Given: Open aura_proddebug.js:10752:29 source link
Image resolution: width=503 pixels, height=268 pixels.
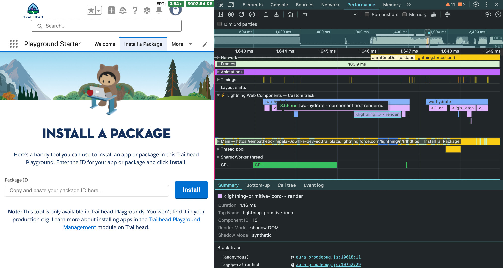Looking at the screenshot, I should [x=328, y=264].
